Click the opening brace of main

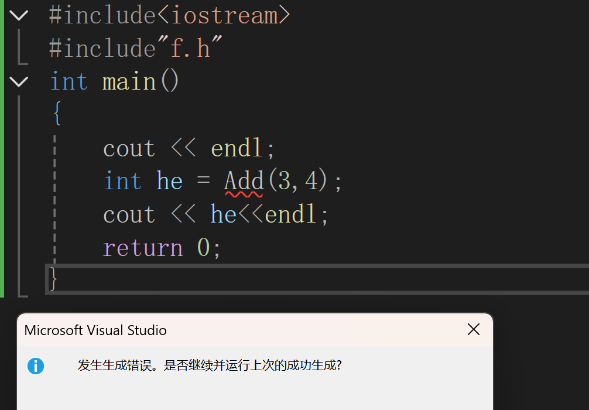(57, 112)
